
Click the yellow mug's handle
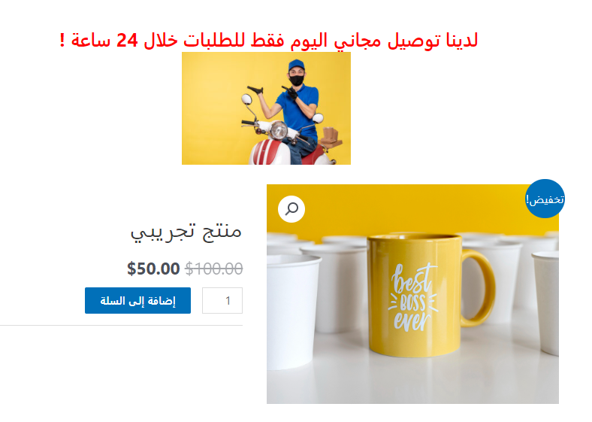tap(479, 288)
